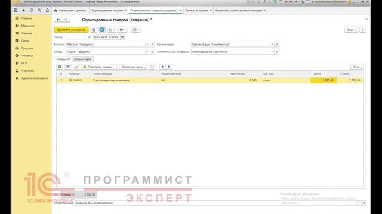Go back with the left arrow button

(x=58, y=20)
